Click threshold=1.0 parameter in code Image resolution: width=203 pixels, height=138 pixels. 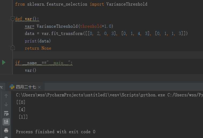pos(96,26)
